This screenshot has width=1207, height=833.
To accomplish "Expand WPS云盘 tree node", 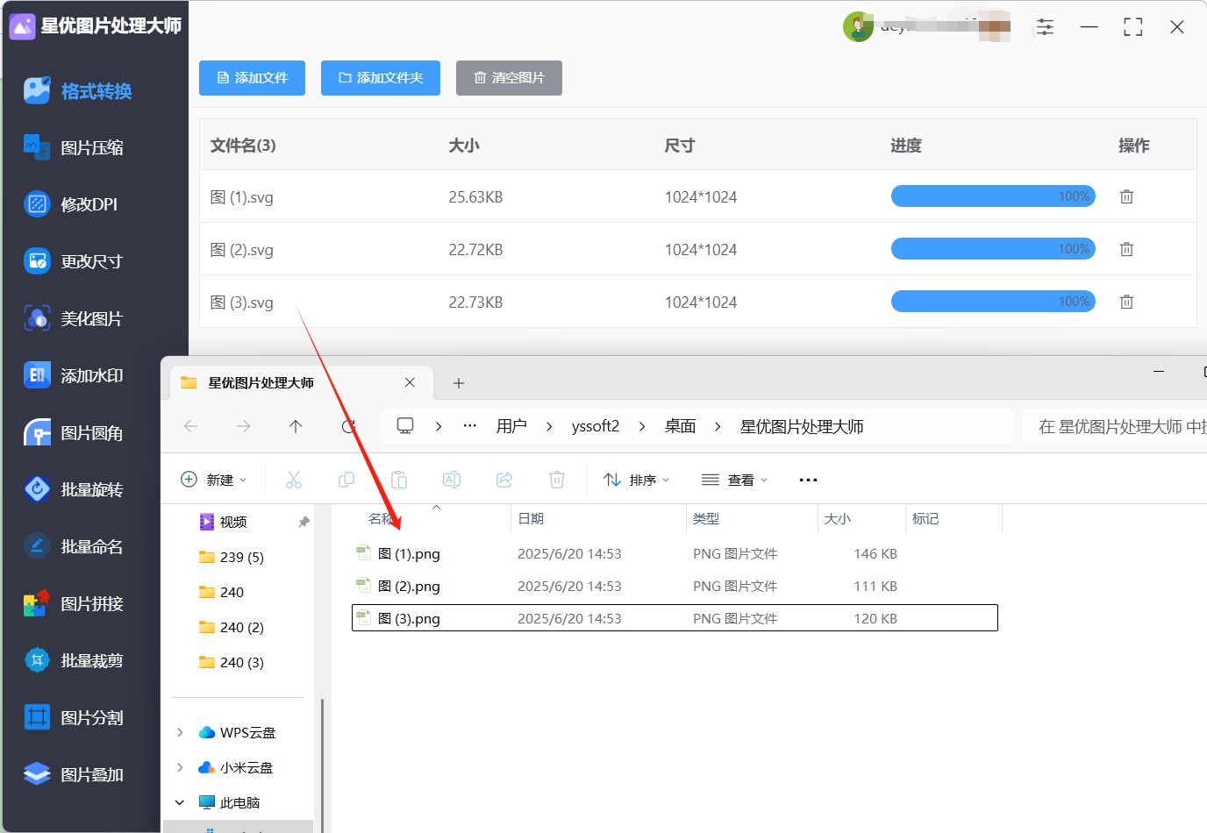I will coord(180,732).
